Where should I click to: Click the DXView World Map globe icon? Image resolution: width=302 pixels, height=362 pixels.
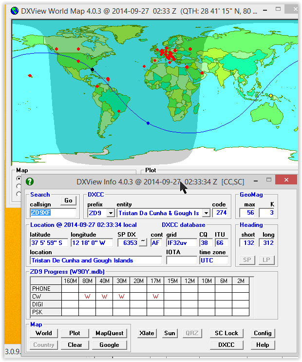15,11
